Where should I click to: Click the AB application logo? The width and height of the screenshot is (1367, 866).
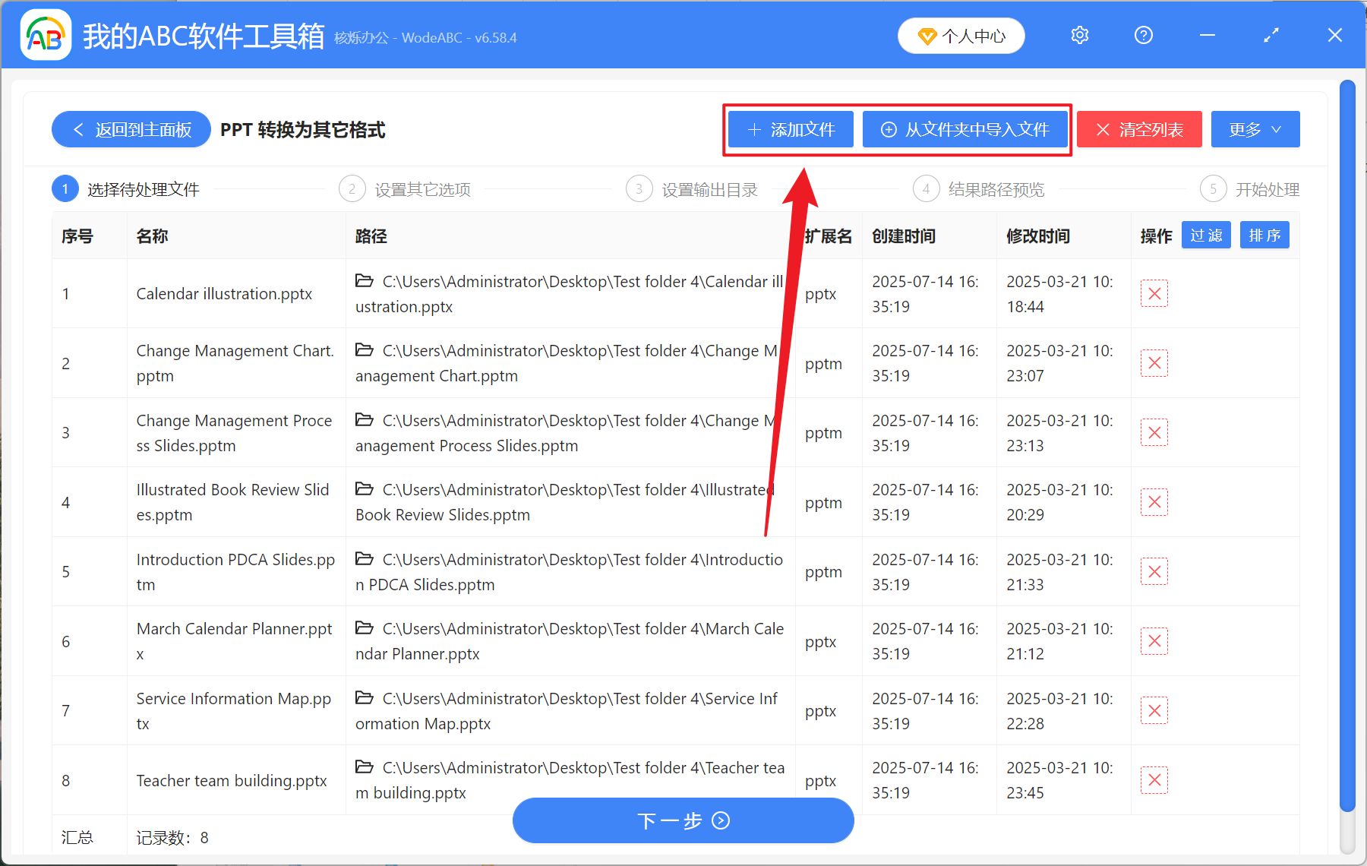(46, 34)
